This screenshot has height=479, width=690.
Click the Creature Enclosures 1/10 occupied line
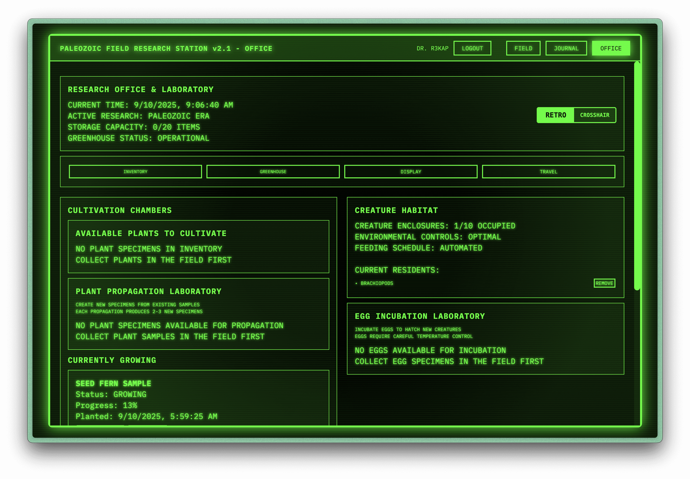pyautogui.click(x=435, y=226)
